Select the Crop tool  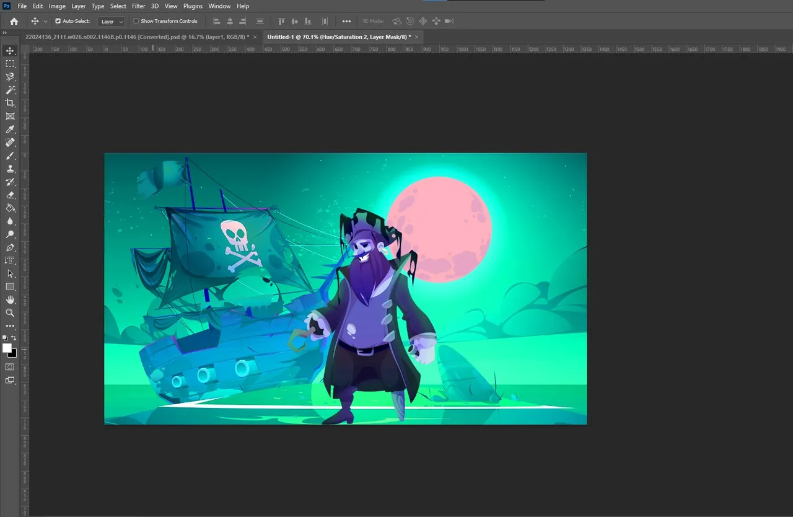click(10, 103)
